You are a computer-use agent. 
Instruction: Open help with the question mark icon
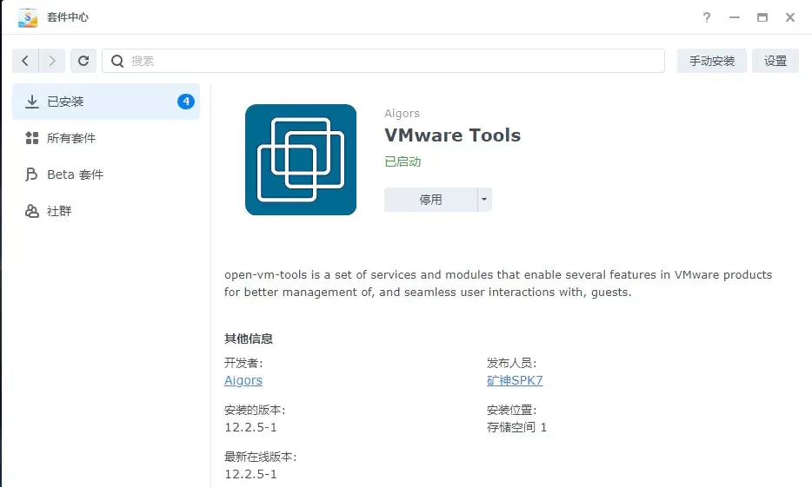(706, 17)
